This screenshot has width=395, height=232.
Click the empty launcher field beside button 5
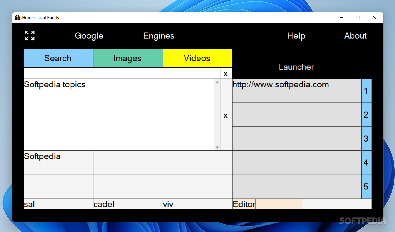297,187
